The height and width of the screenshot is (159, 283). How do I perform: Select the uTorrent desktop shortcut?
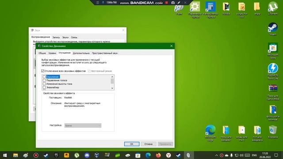[273, 8]
